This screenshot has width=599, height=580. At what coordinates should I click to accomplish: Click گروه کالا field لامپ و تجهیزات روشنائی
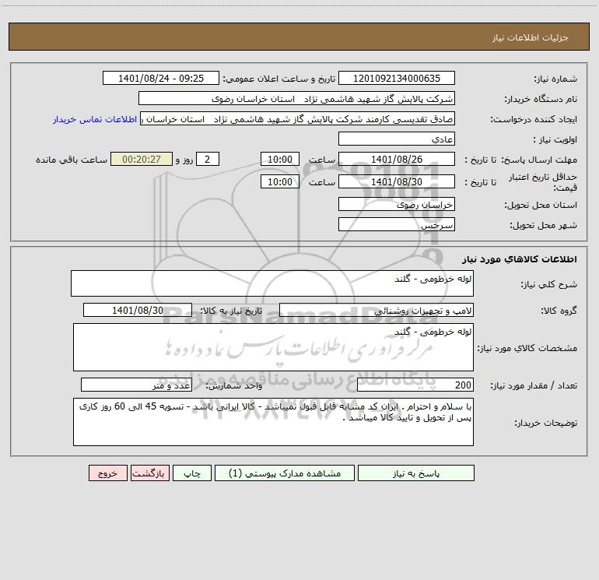point(377,310)
